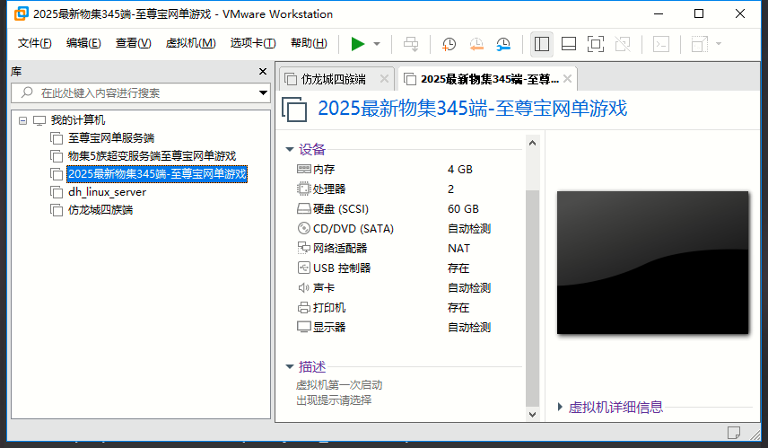Close the 仿龙城四族端 tab

click(x=385, y=79)
